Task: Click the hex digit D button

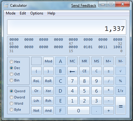Action: pos(60,91)
